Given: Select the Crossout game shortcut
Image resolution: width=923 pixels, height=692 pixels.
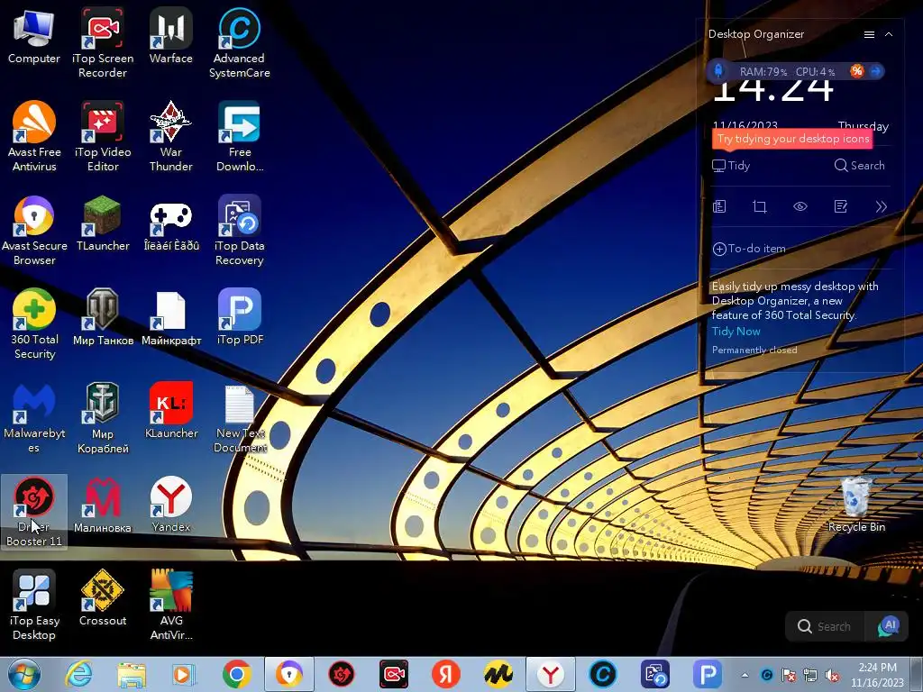Looking at the screenshot, I should pos(103,598).
